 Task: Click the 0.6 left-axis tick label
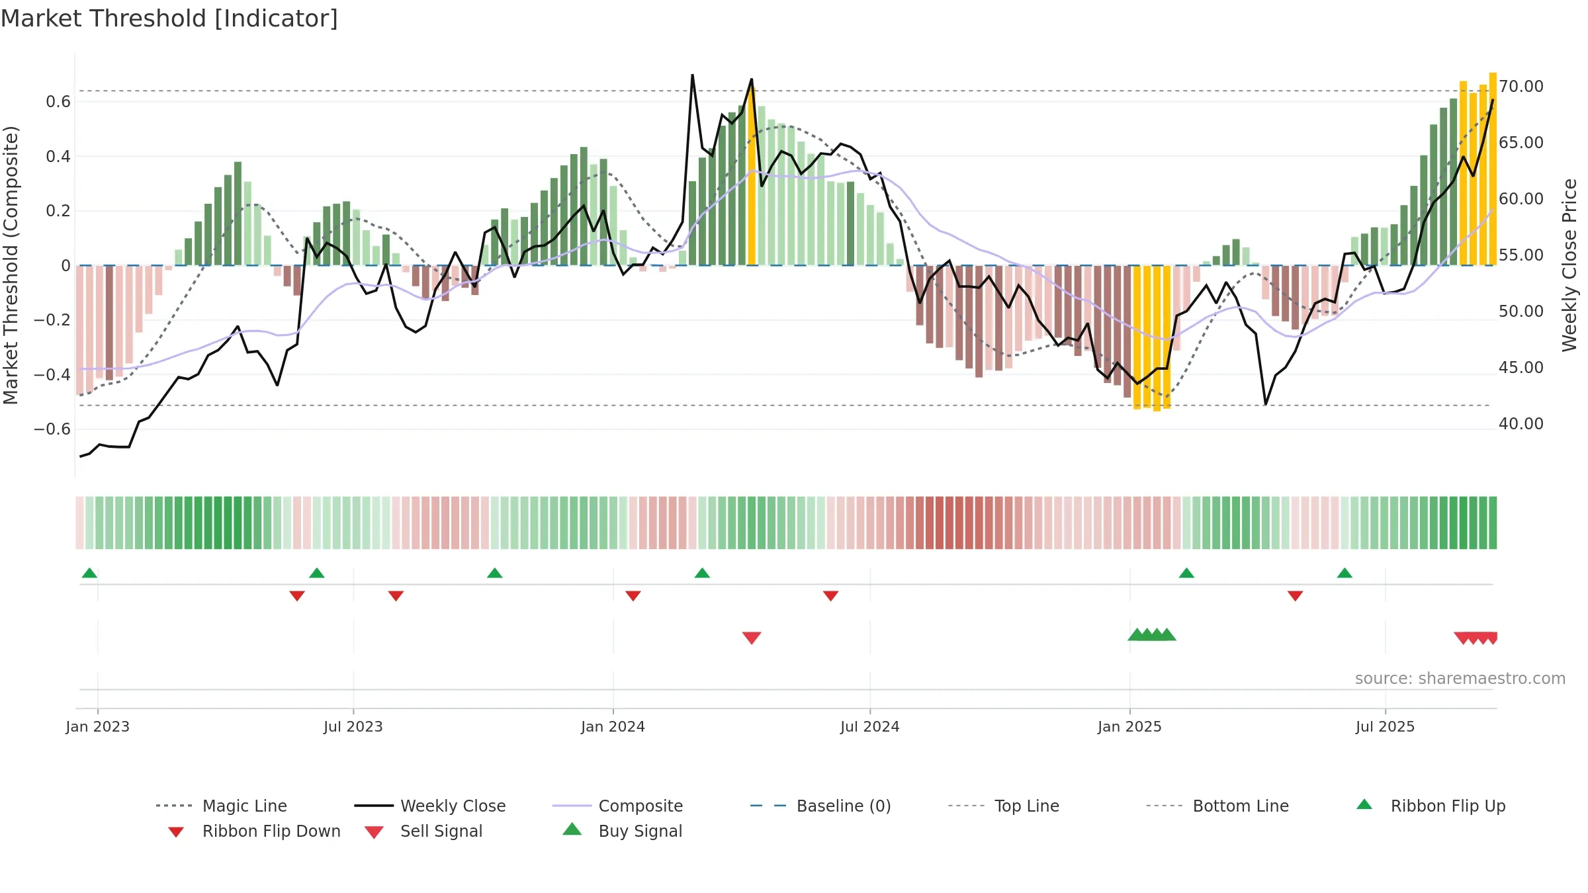pos(58,101)
